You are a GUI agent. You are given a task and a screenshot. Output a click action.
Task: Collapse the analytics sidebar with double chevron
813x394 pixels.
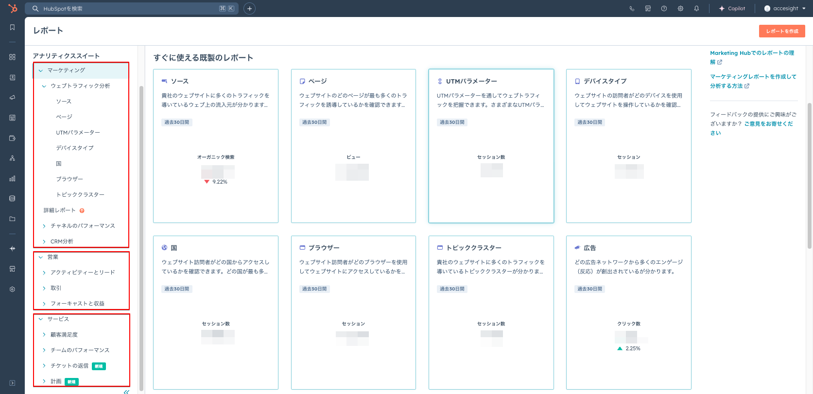coord(126,392)
